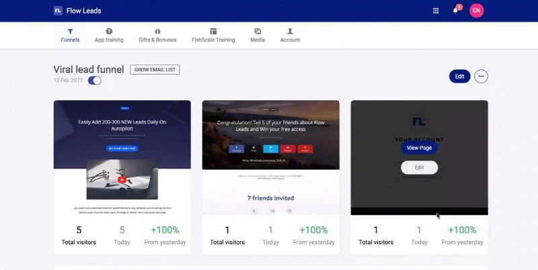Click the Gifts & Bonuses gift icon
The width and height of the screenshot is (538, 270).
[157, 31]
